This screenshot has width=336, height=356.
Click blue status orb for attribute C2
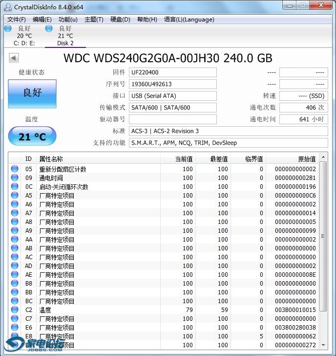click(x=15, y=310)
